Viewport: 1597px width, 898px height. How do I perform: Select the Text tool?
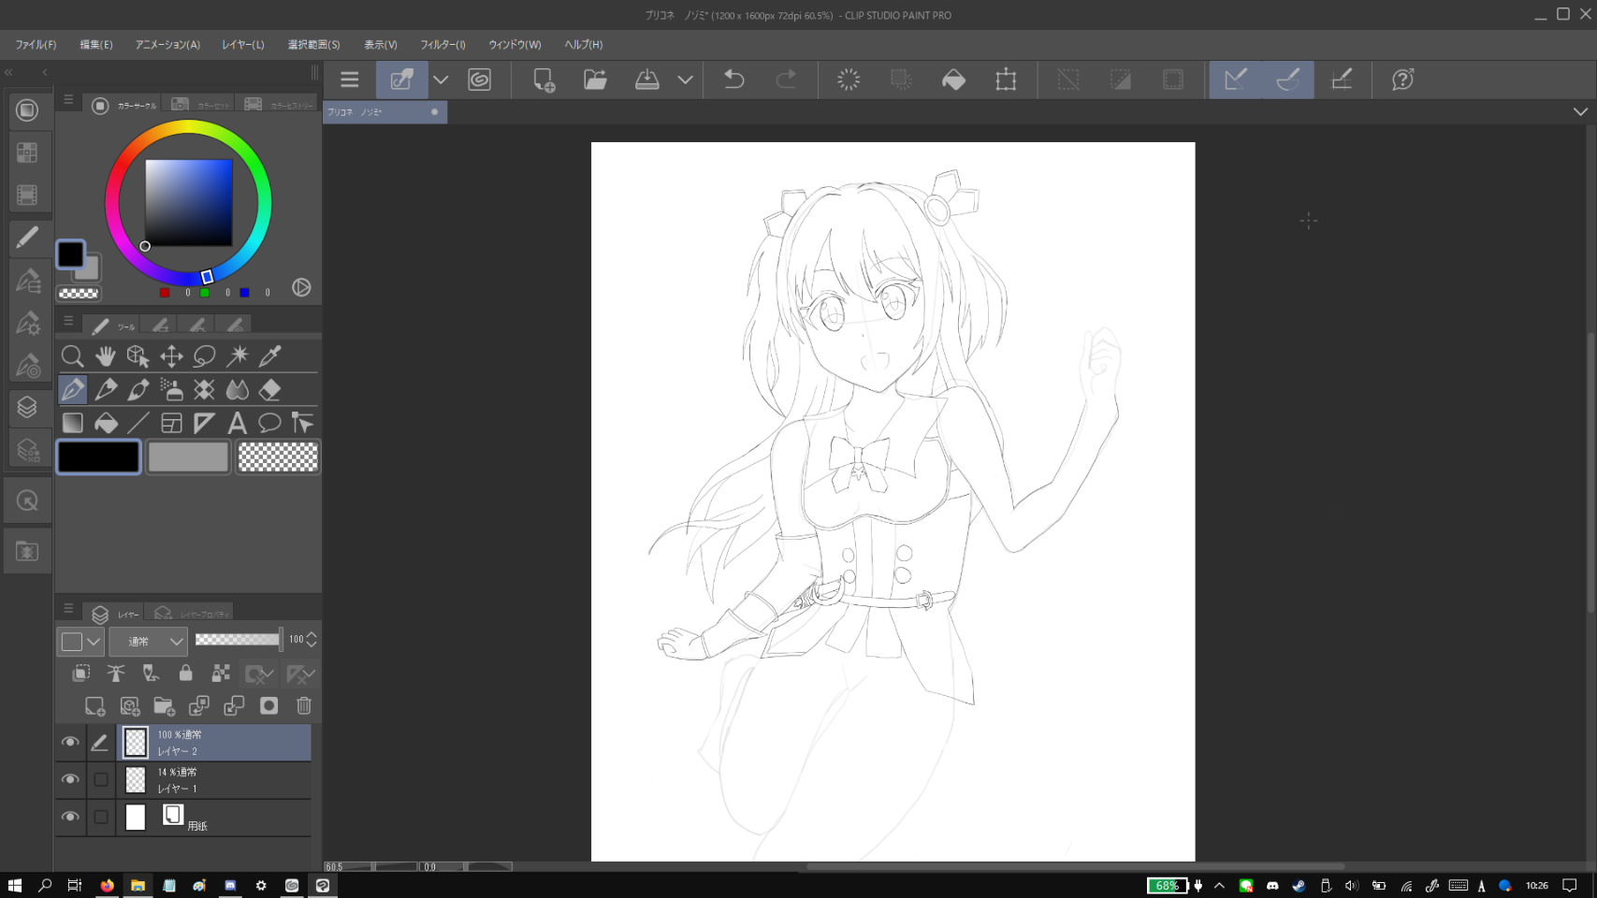pyautogui.click(x=237, y=424)
